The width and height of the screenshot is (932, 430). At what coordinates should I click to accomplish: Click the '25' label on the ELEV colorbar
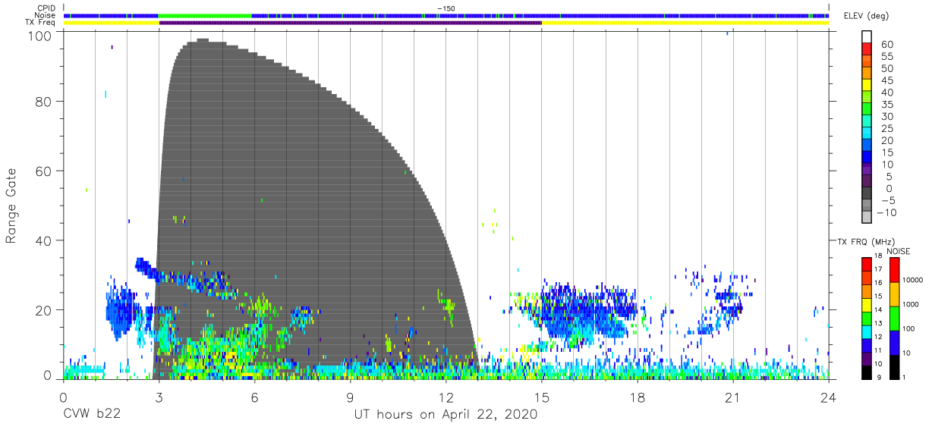886,129
